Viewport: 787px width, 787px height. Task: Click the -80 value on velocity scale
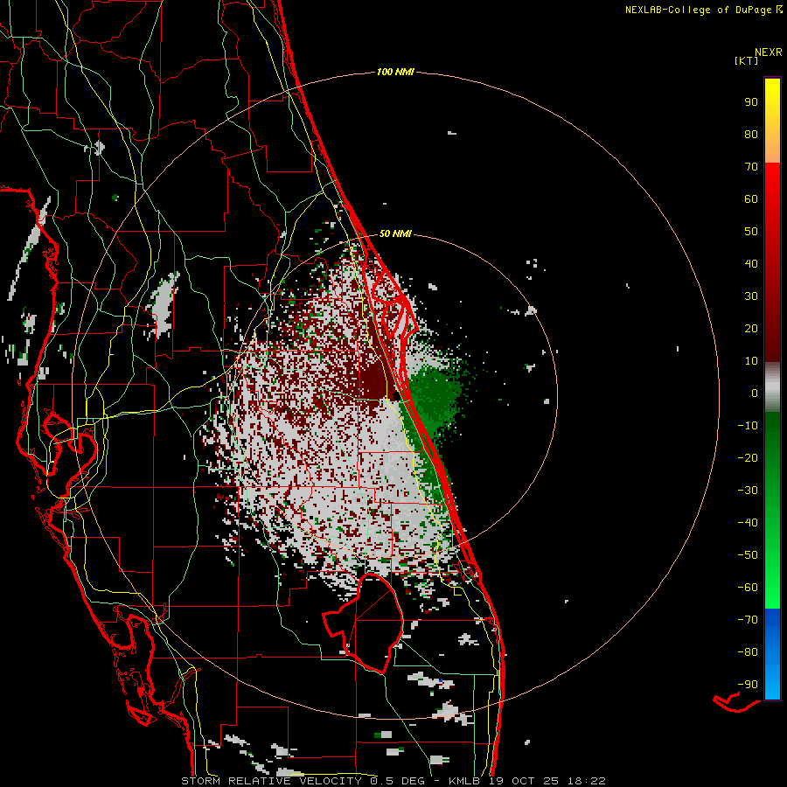click(748, 652)
